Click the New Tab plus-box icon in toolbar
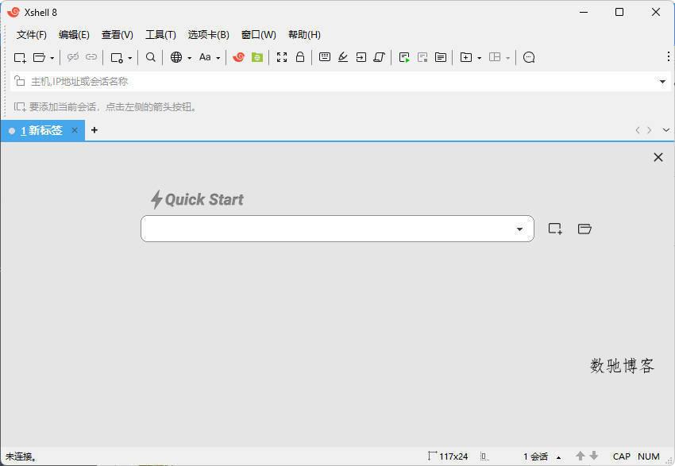The width and height of the screenshot is (675, 466). tap(466, 57)
